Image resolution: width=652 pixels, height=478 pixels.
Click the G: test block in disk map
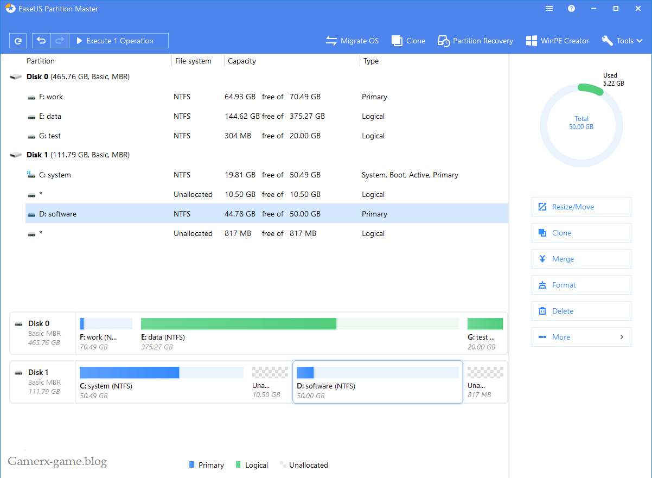[x=485, y=324]
